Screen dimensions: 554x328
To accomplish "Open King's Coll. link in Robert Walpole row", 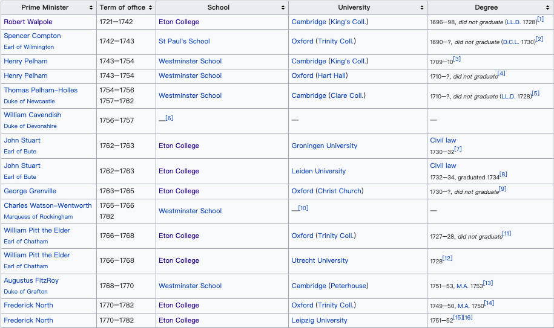I will 348,22.
